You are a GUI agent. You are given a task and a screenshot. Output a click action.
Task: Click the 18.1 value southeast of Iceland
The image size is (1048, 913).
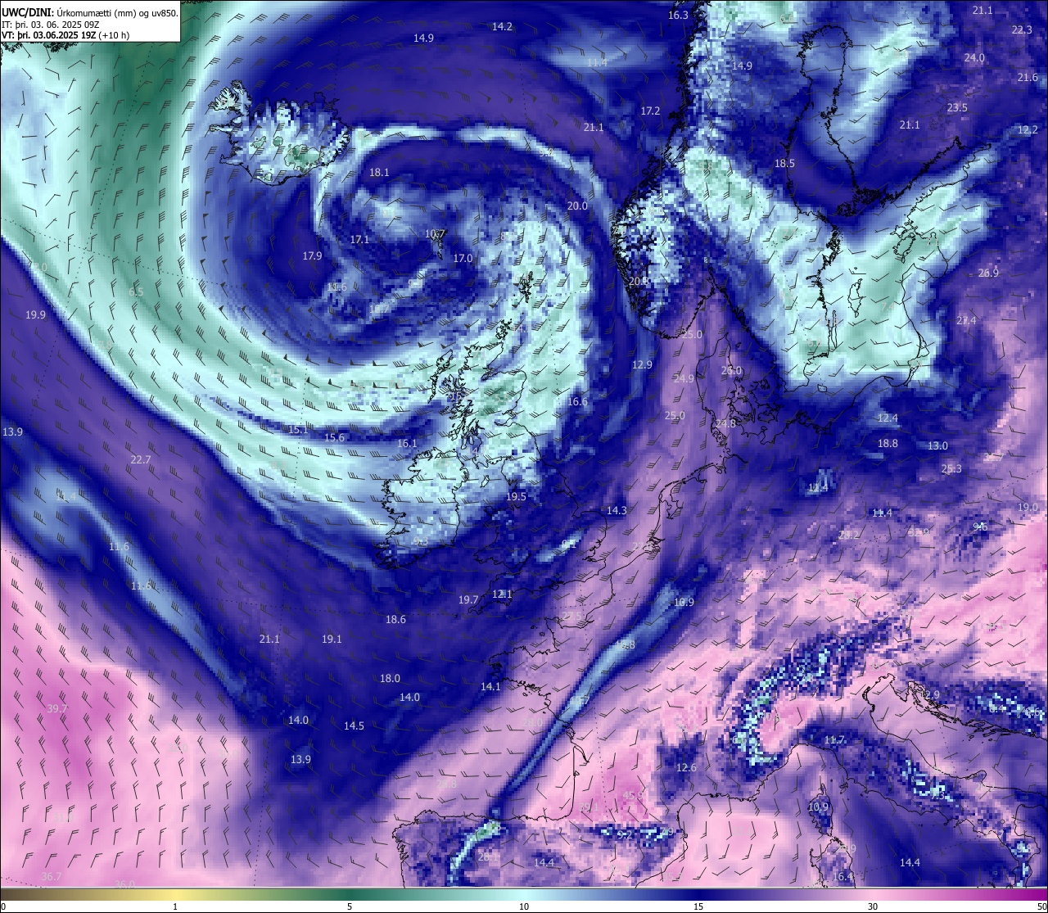379,173
